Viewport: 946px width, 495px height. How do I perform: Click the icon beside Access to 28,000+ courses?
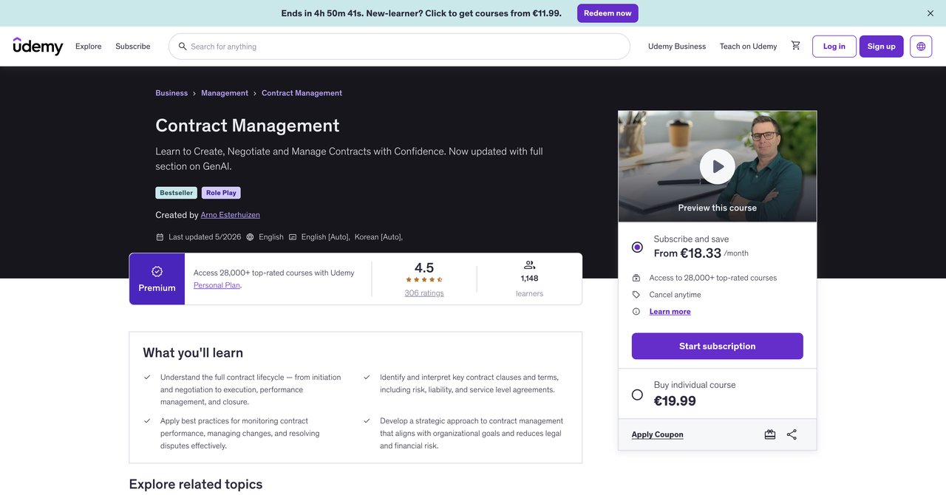click(636, 278)
